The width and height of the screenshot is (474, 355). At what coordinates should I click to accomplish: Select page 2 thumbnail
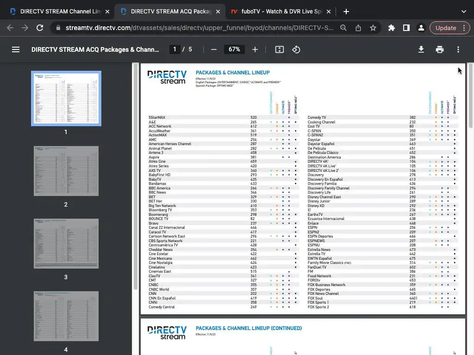(66, 171)
